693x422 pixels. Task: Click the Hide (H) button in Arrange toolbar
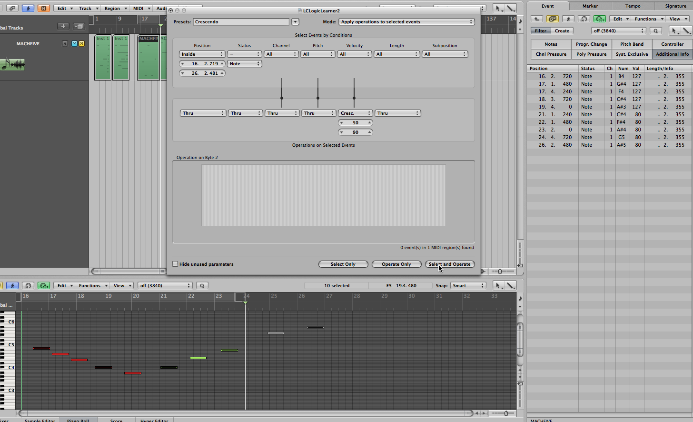click(x=43, y=8)
